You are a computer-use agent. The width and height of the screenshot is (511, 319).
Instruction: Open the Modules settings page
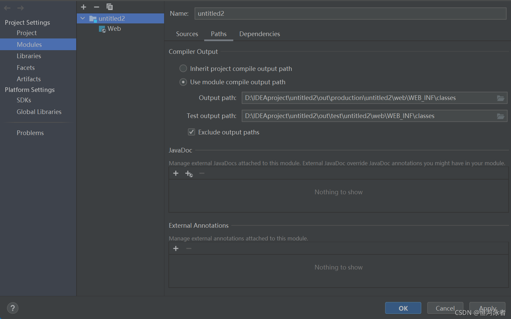click(38, 44)
